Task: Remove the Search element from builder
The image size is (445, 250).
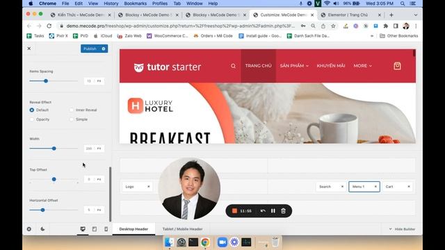Action: pos(342,187)
